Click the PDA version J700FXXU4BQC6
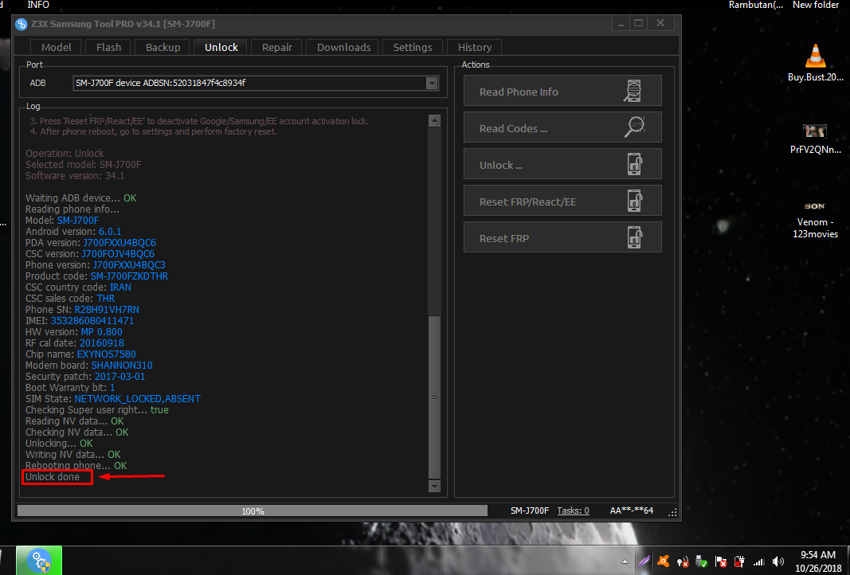Image resolution: width=850 pixels, height=575 pixels. point(119,242)
